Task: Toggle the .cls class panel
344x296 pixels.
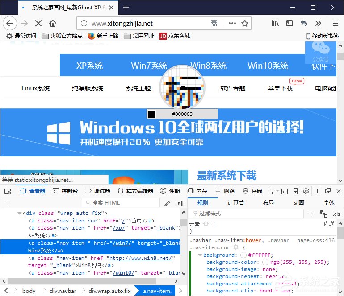Action: (x=336, y=214)
